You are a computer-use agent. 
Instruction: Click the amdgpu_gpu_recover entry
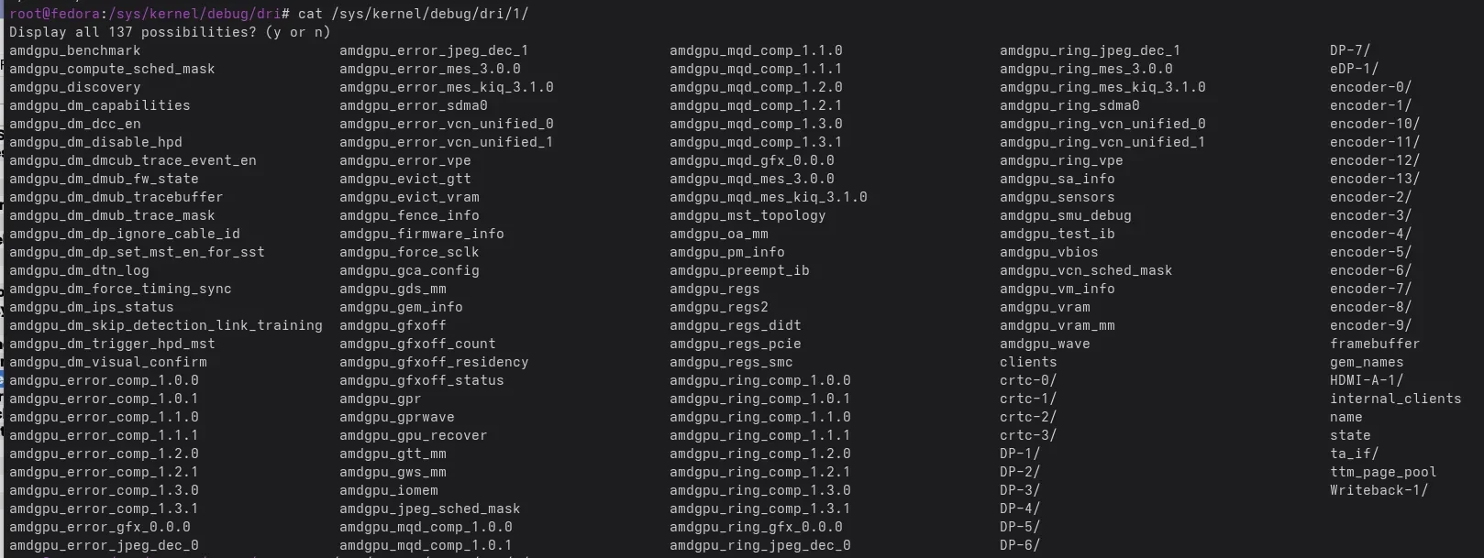coord(413,435)
